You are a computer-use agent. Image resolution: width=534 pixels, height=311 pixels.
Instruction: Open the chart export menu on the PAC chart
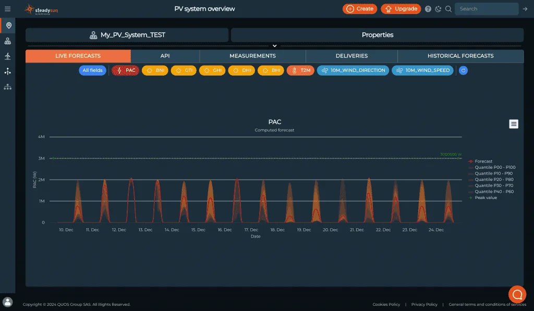tap(514, 124)
